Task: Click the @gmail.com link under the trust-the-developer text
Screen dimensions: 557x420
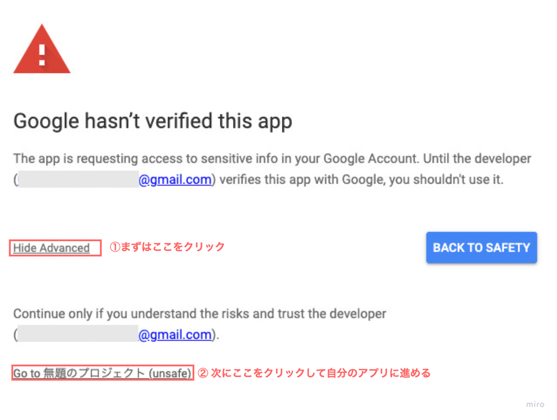Action: 175,335
